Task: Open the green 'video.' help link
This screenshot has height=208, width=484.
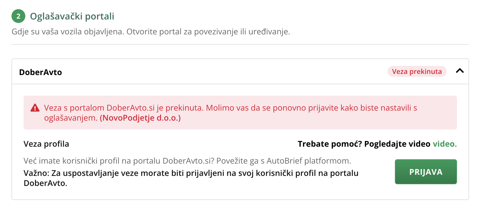Action: click(x=445, y=144)
